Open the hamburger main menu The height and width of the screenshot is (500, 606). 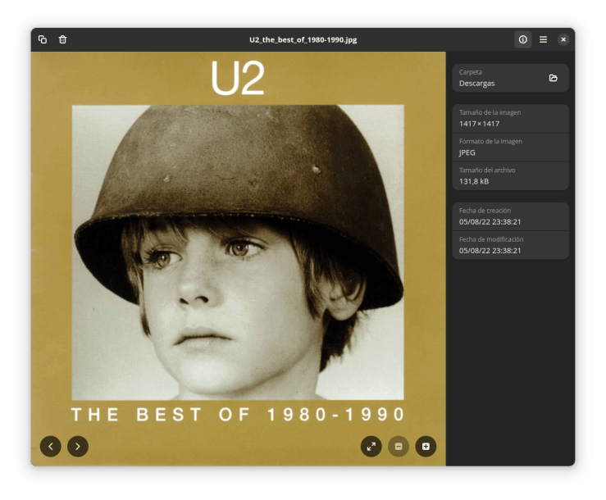click(543, 39)
